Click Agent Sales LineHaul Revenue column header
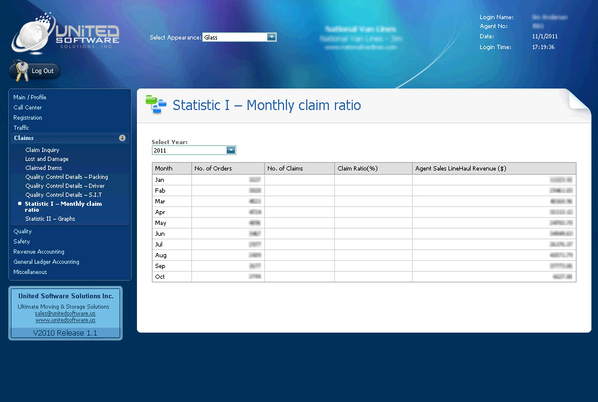This screenshot has height=402, width=598. (495, 168)
